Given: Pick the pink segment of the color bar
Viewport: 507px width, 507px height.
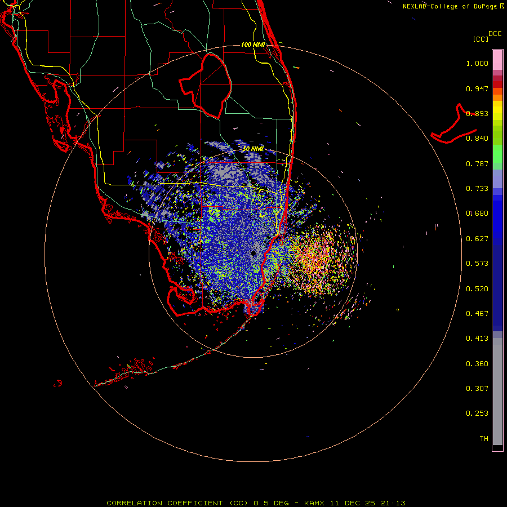Looking at the screenshot, I should (497, 60).
